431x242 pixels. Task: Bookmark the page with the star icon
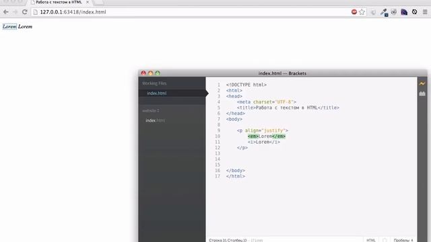[x=362, y=12]
